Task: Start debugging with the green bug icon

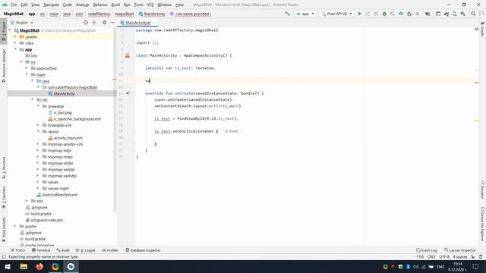Action: click(384, 14)
